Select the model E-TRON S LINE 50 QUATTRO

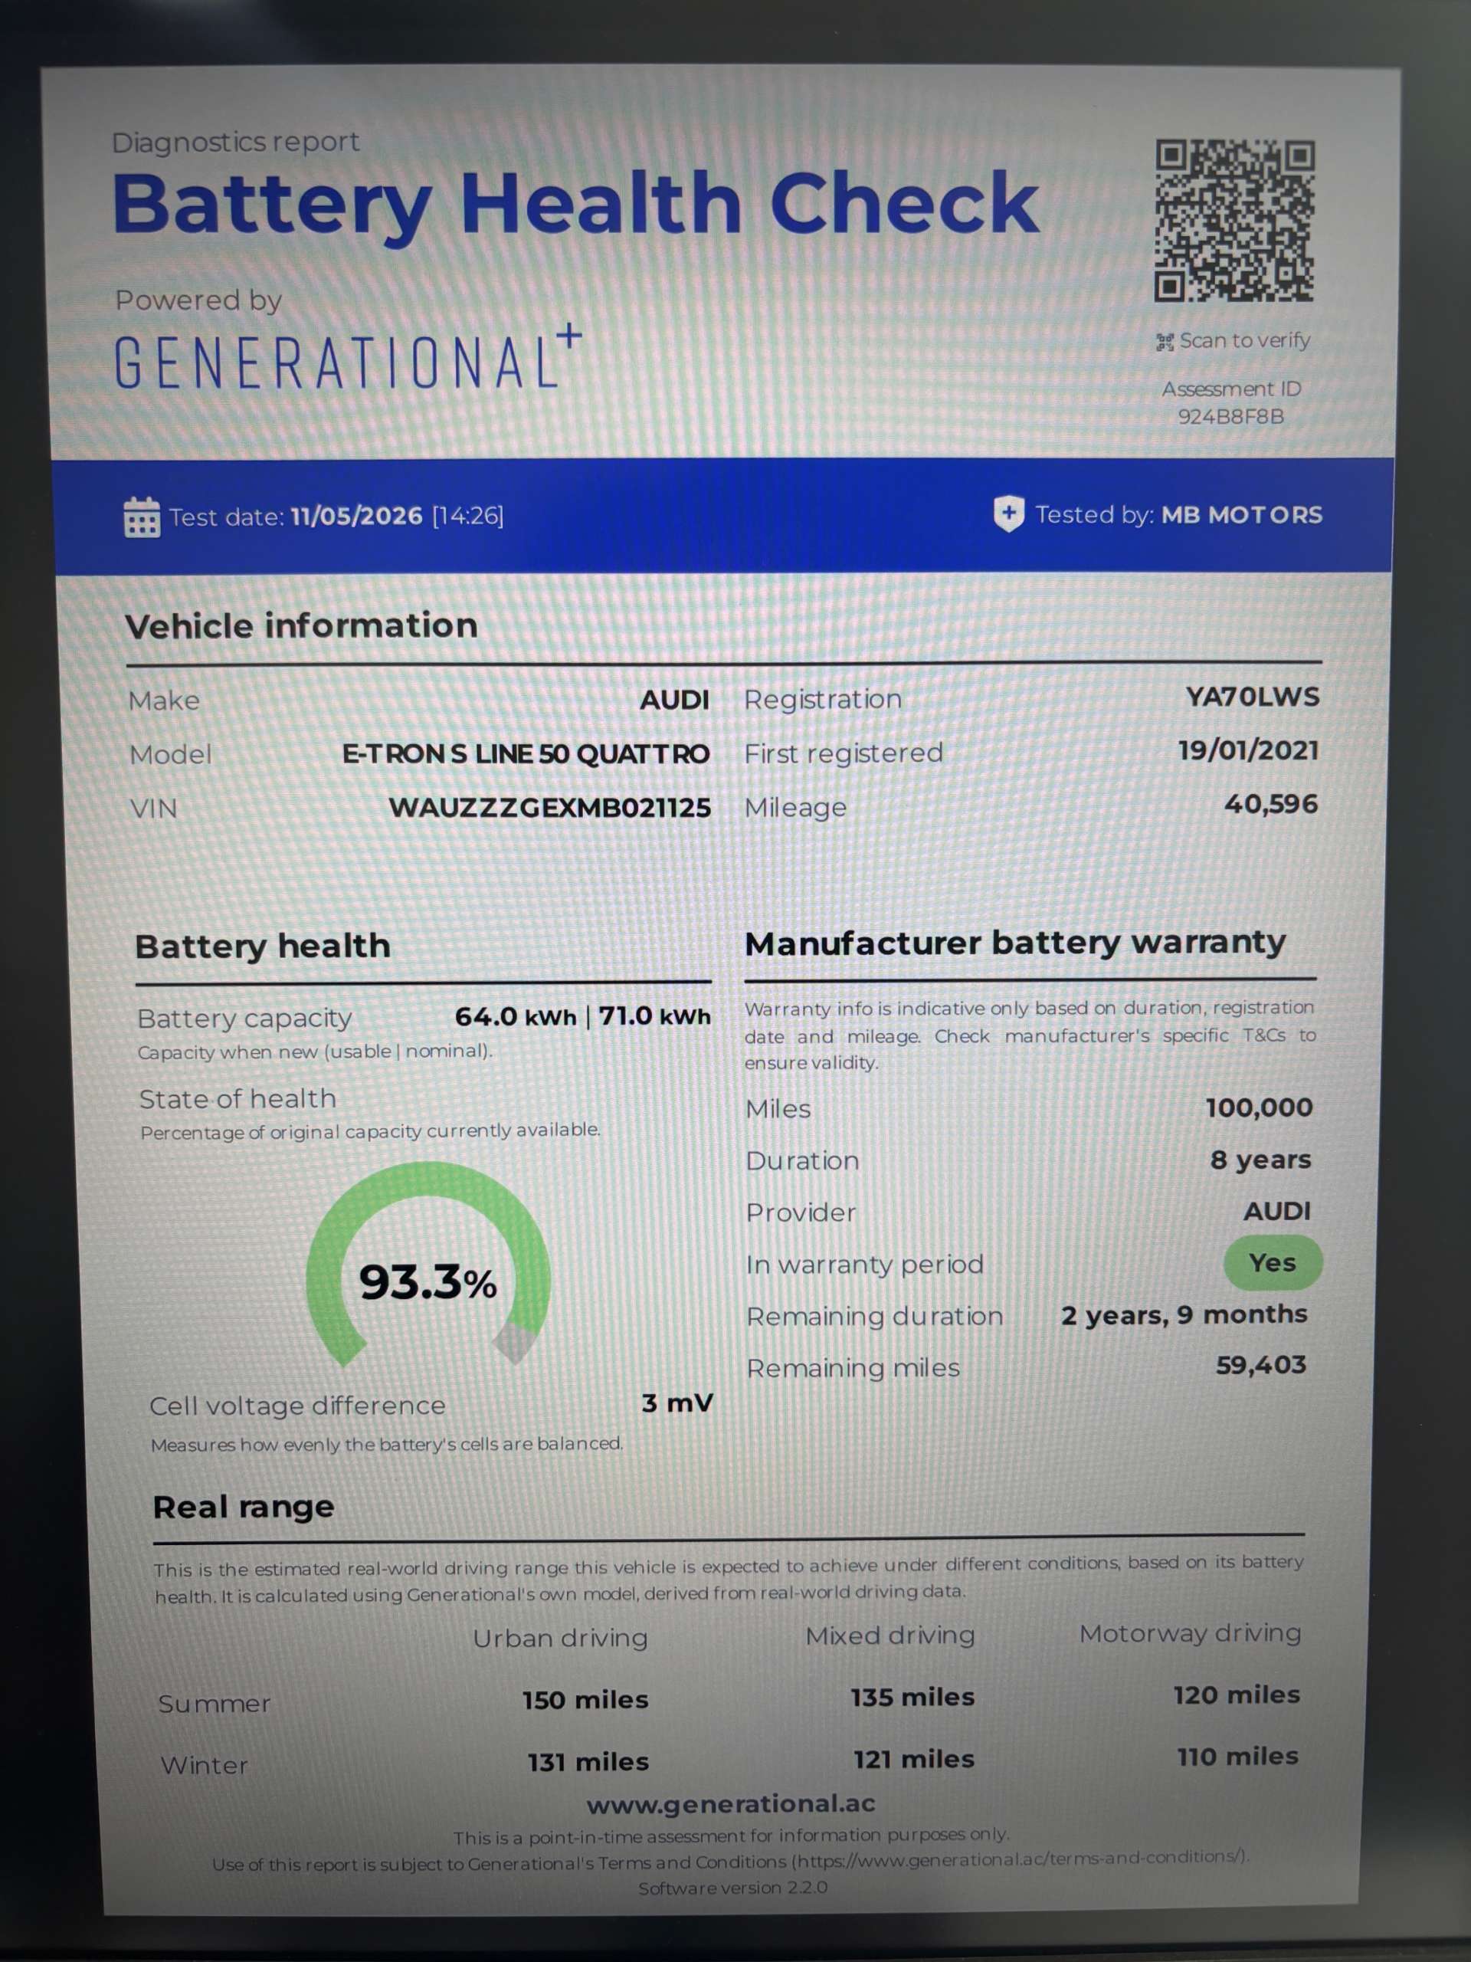coord(526,754)
